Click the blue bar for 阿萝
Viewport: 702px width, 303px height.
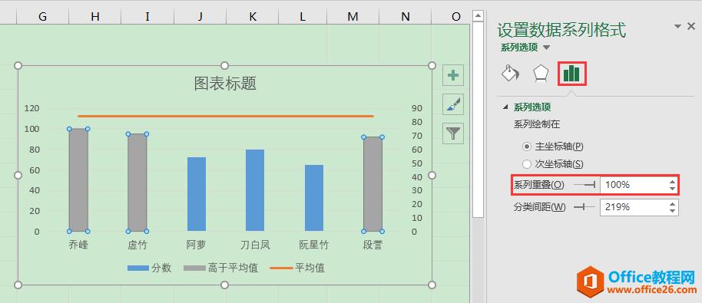pos(197,194)
